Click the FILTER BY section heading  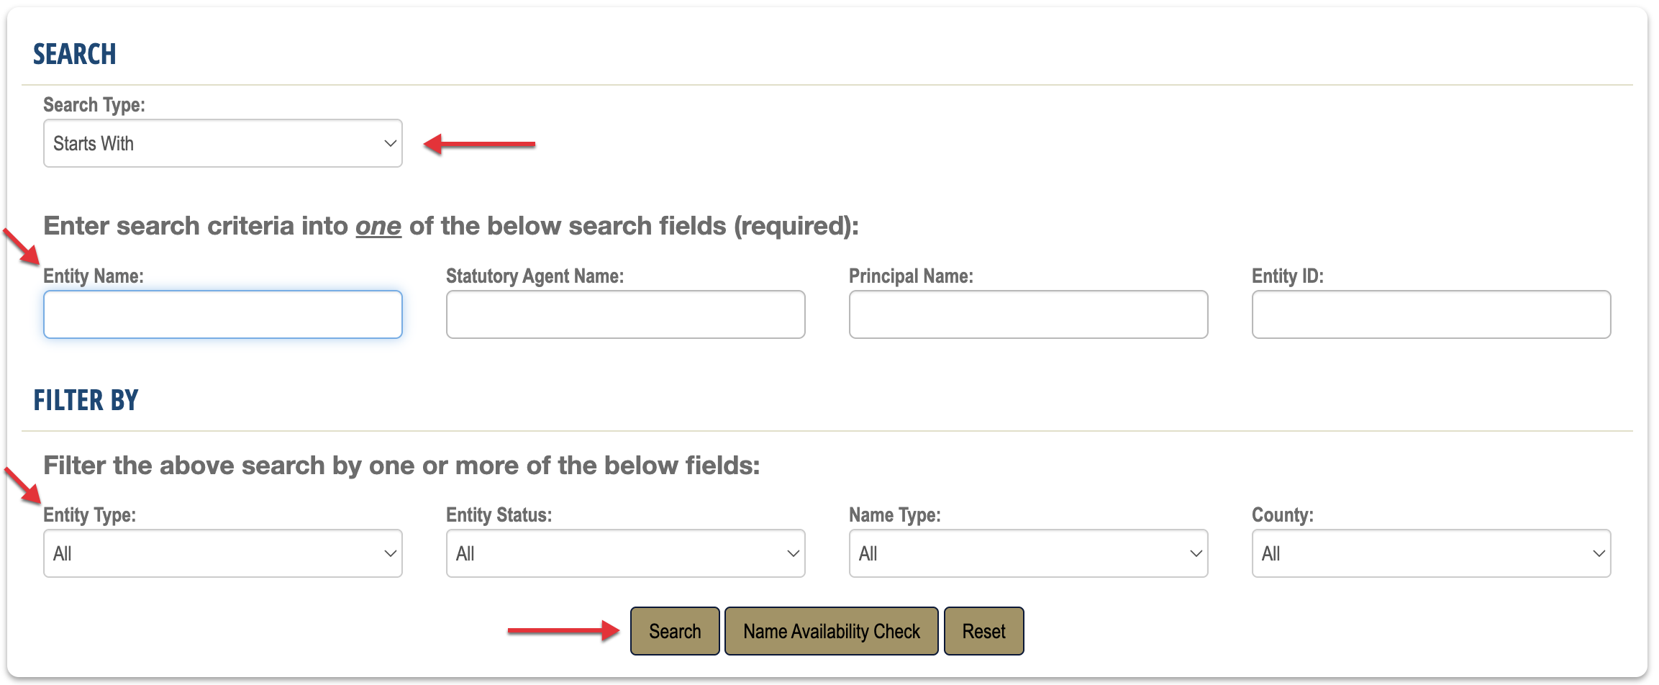86,400
